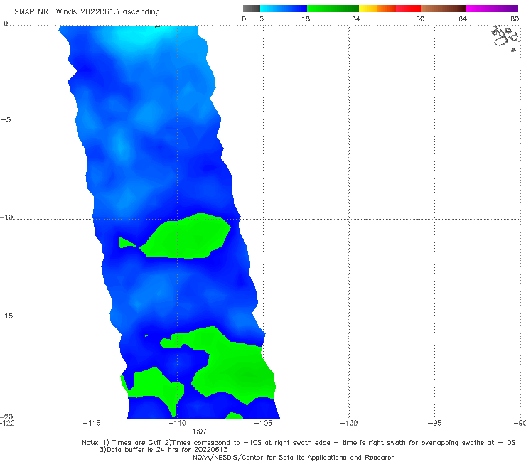Click the '34' label under the color bar
This screenshot has height=462, width=526.
point(356,18)
